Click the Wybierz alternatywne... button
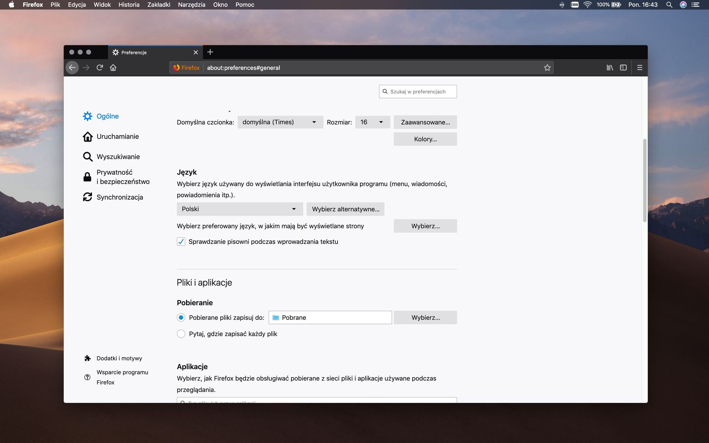The width and height of the screenshot is (709, 443). point(345,209)
